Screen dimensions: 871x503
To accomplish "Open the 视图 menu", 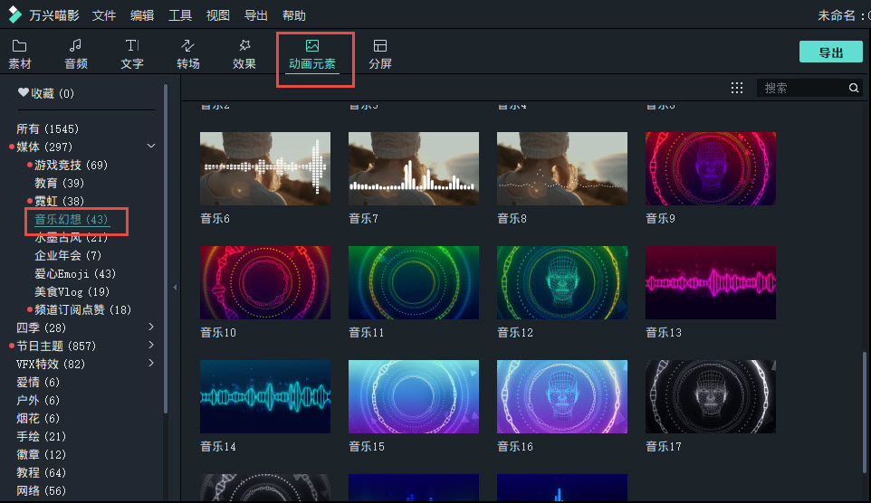I will point(217,15).
